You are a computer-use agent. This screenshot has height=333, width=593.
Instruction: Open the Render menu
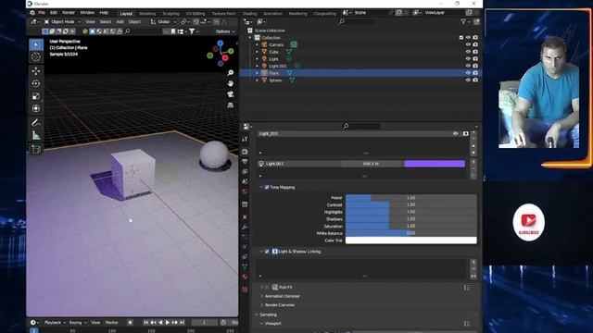tap(69, 12)
